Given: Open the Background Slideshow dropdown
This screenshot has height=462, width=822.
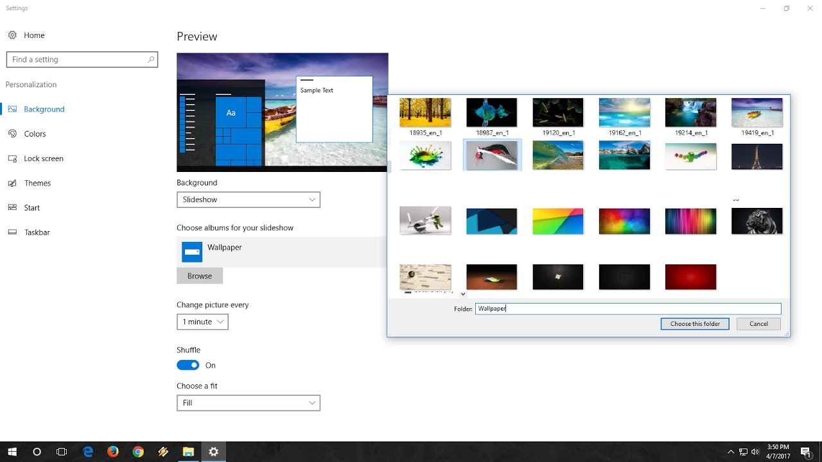Looking at the screenshot, I should pyautogui.click(x=248, y=200).
